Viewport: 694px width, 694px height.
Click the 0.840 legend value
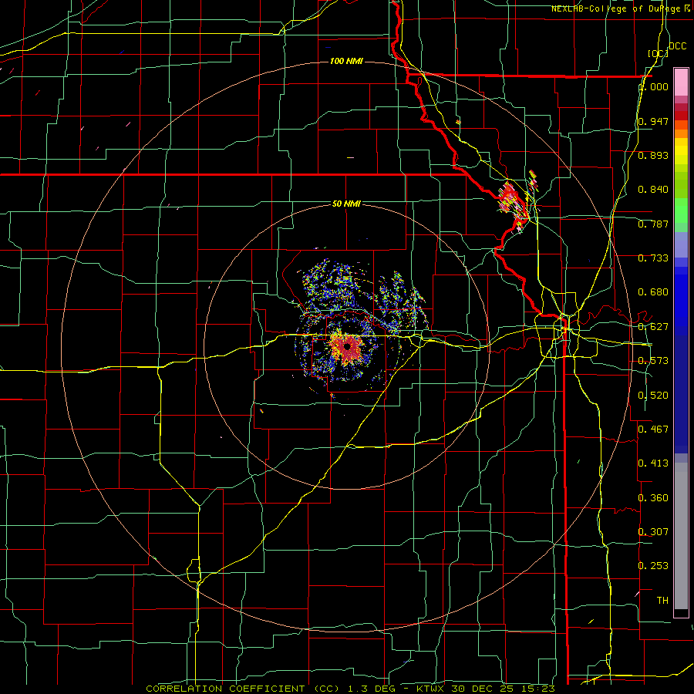[x=653, y=190]
